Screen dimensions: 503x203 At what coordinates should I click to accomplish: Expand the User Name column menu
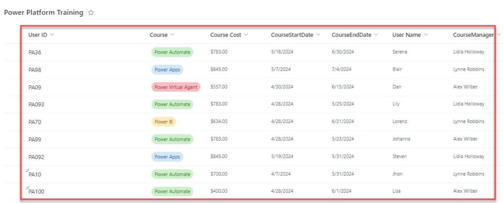(426, 35)
